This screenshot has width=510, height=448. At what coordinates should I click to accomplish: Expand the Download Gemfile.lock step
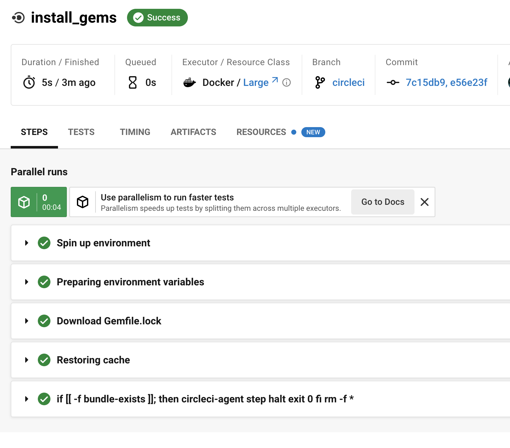click(27, 321)
